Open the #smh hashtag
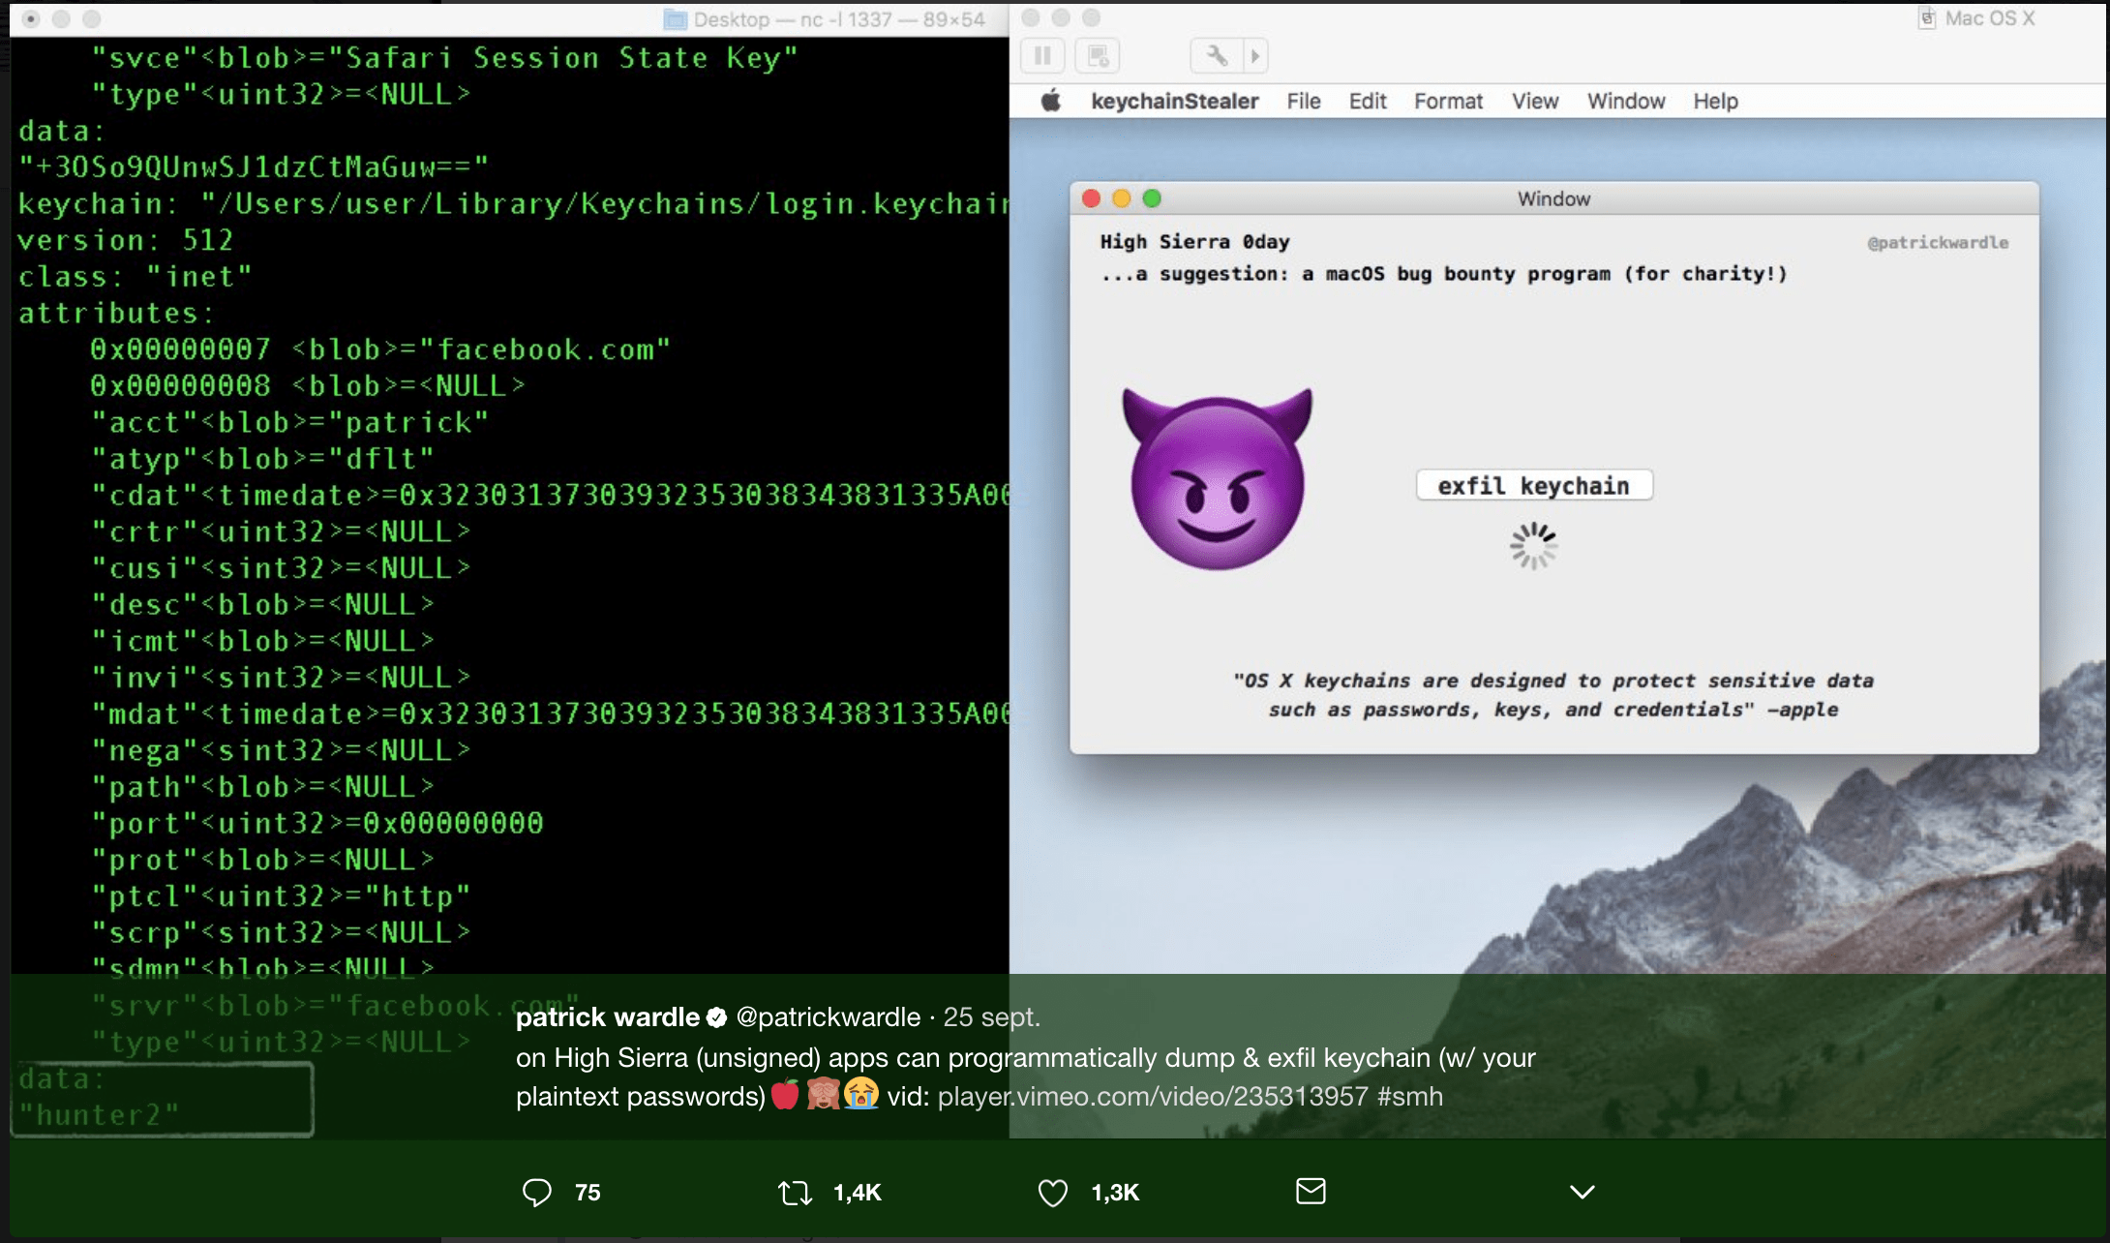 click(1410, 1096)
